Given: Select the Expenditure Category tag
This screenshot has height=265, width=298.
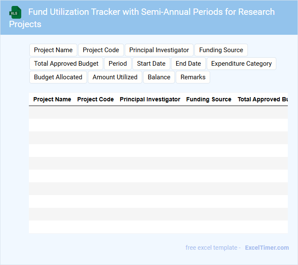Looking at the screenshot, I should click(x=241, y=64).
